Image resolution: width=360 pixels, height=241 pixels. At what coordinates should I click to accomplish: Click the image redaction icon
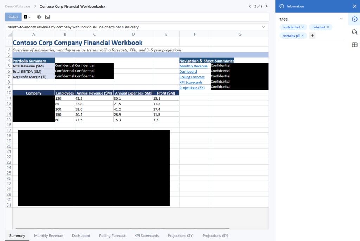point(47,17)
